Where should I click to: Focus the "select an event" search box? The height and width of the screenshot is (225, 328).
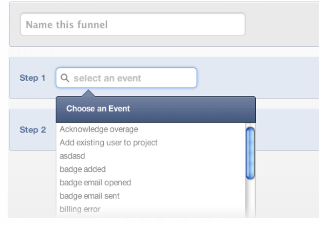tap(132, 79)
